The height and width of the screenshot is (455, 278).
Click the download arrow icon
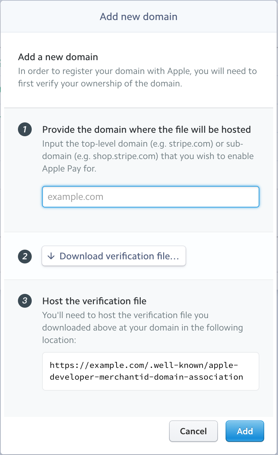click(51, 256)
